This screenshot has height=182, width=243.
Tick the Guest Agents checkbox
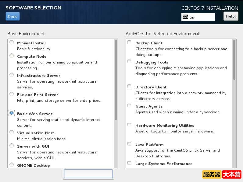coord(129,105)
